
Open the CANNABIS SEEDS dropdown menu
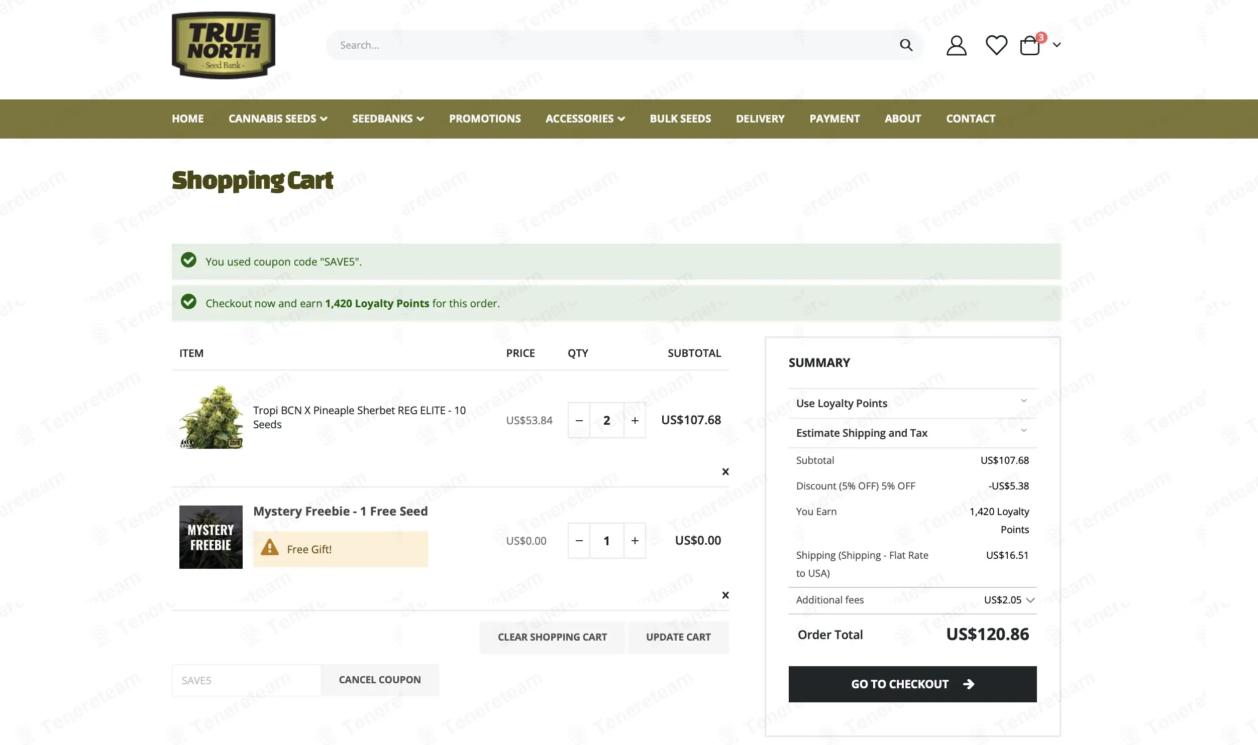coord(278,118)
